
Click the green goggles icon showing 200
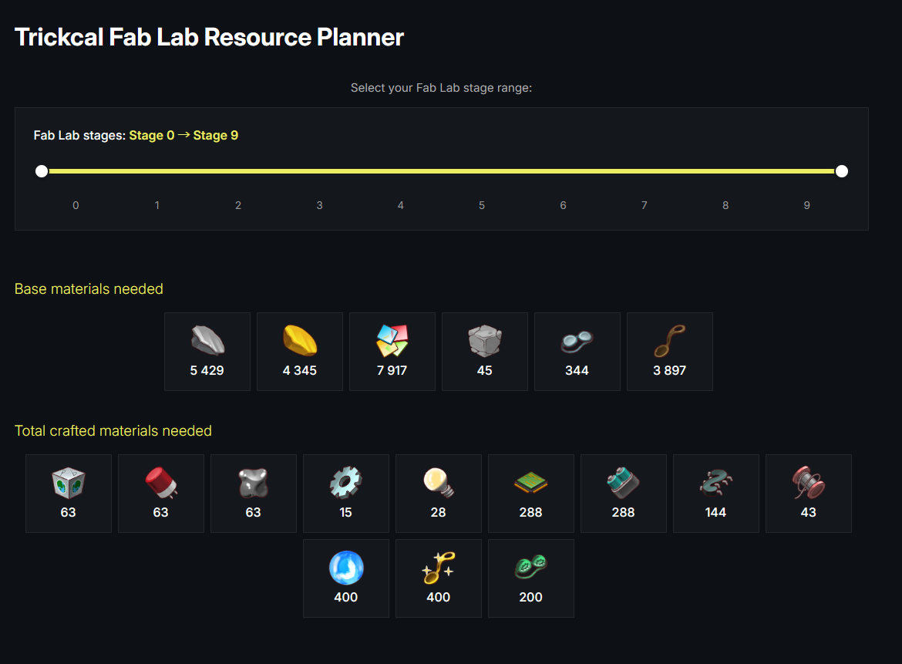[x=530, y=568]
